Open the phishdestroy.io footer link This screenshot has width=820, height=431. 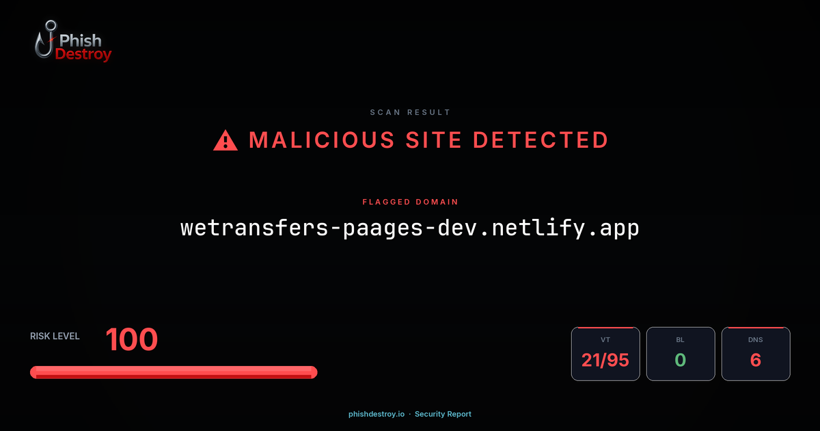click(x=377, y=414)
